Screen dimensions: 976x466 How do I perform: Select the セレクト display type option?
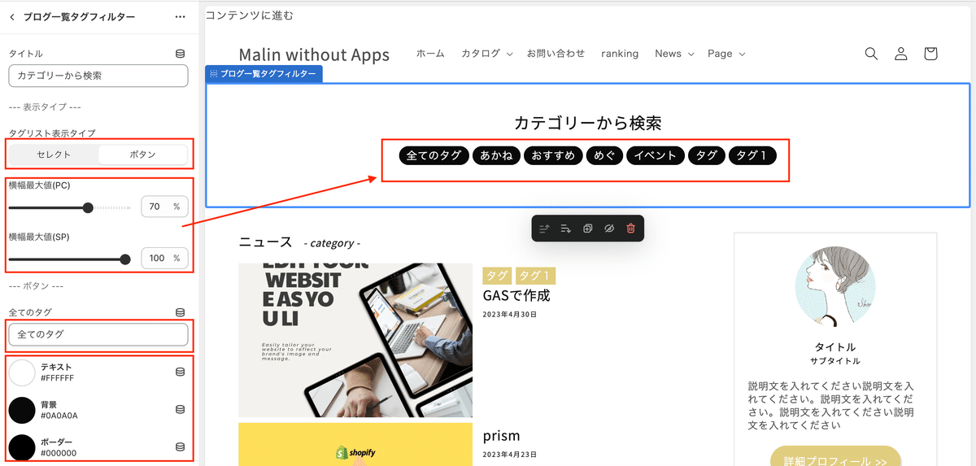pos(54,155)
